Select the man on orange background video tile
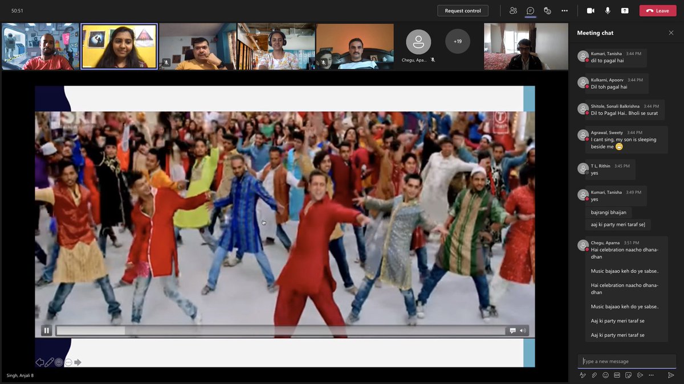Screen dimensions: 684x384 (355, 46)
